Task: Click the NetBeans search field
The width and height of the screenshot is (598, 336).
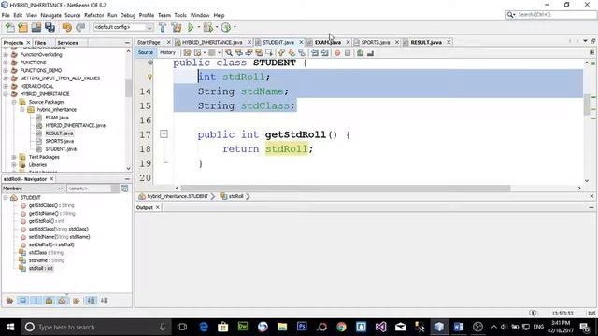Action: [551, 15]
